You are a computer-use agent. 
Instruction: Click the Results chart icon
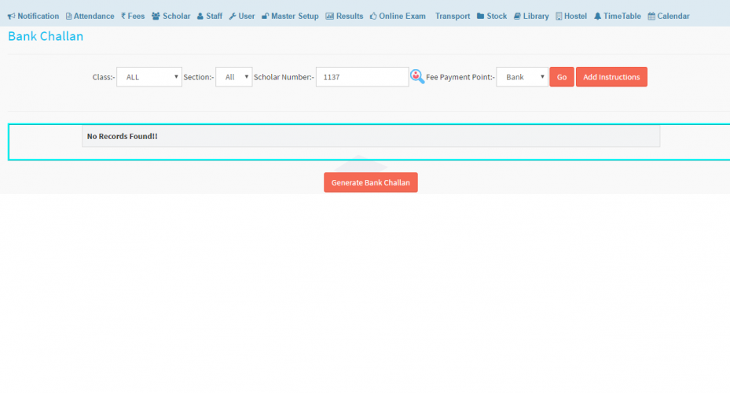pos(329,17)
